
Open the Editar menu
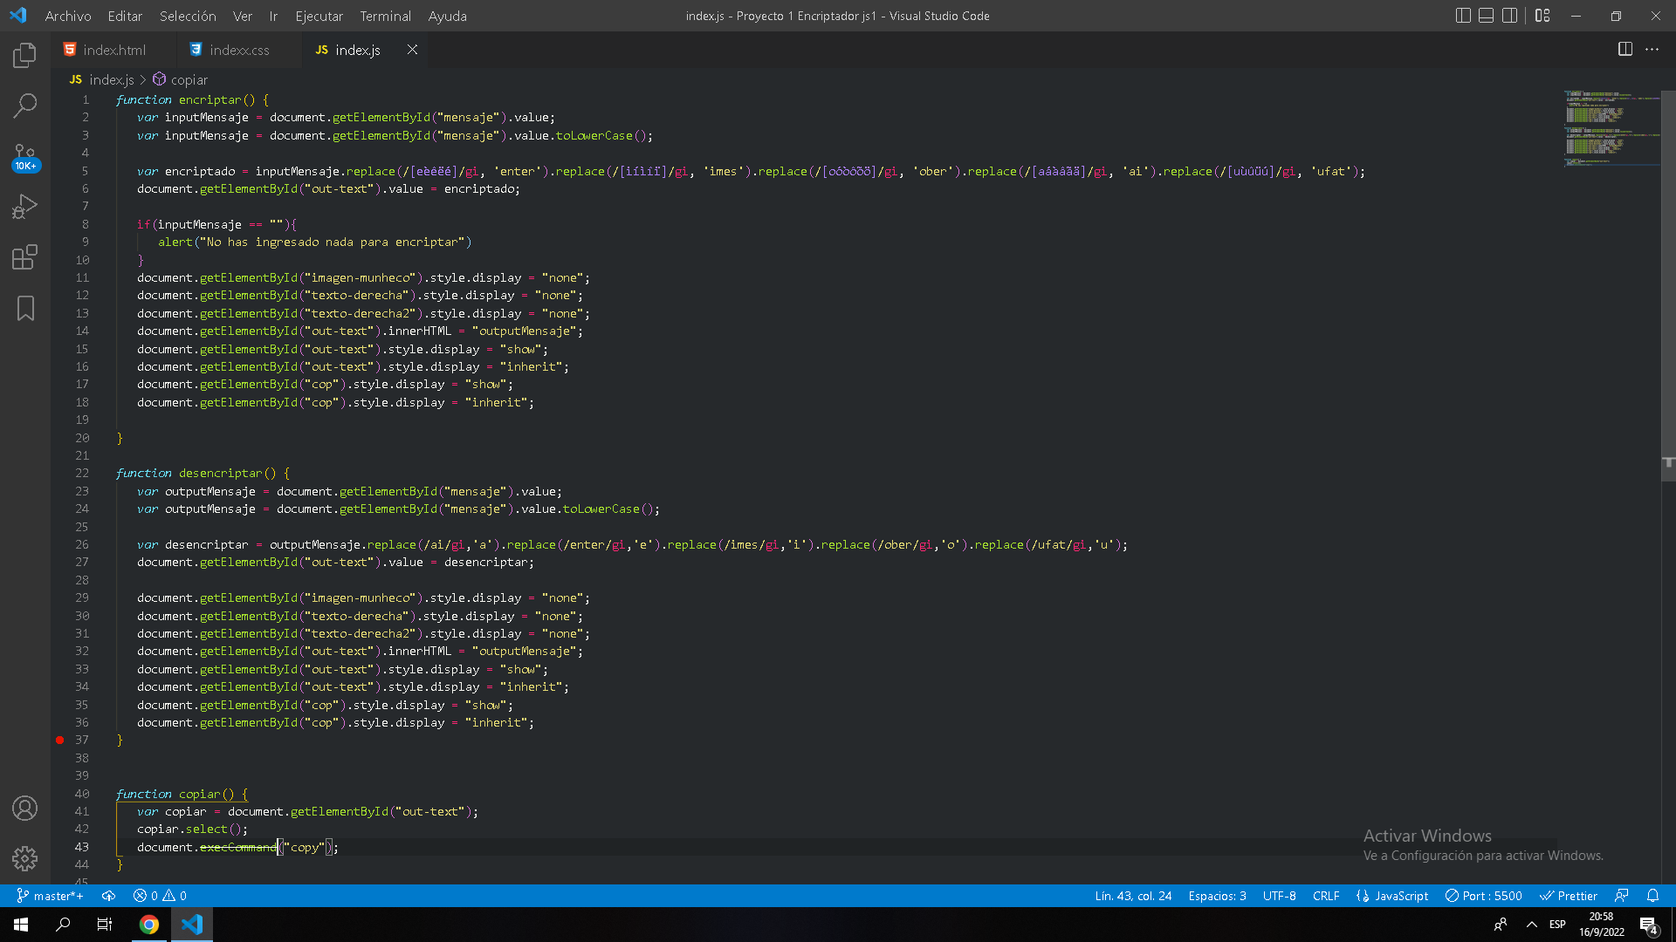[x=125, y=16]
